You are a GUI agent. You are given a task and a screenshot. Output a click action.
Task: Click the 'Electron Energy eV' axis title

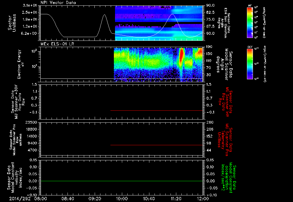coord(21,64)
